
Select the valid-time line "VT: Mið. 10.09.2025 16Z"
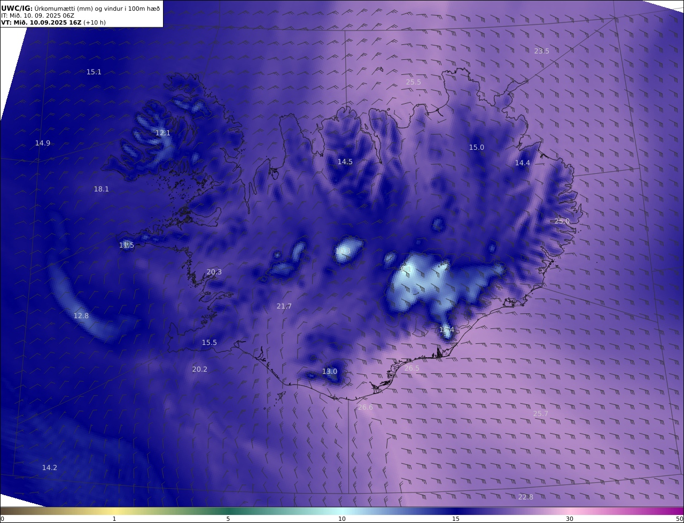(41, 23)
